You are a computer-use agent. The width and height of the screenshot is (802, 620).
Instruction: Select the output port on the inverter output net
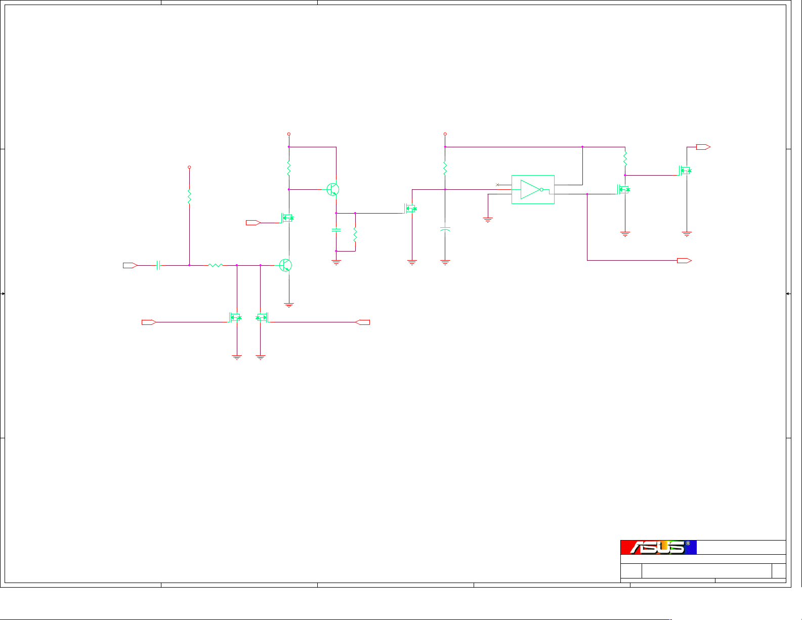coord(685,261)
